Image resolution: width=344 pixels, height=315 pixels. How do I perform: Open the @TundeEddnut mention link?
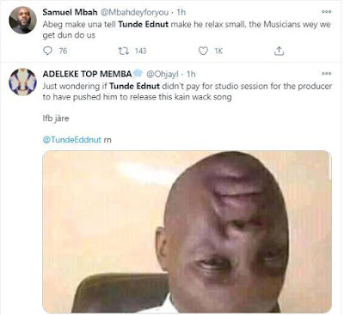tap(72, 140)
